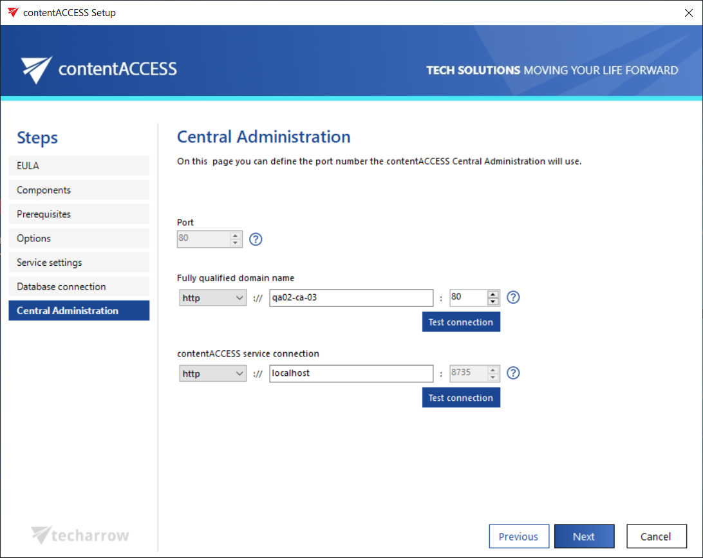Decrease the domain name port 80 value
The image size is (703, 558).
(x=494, y=301)
